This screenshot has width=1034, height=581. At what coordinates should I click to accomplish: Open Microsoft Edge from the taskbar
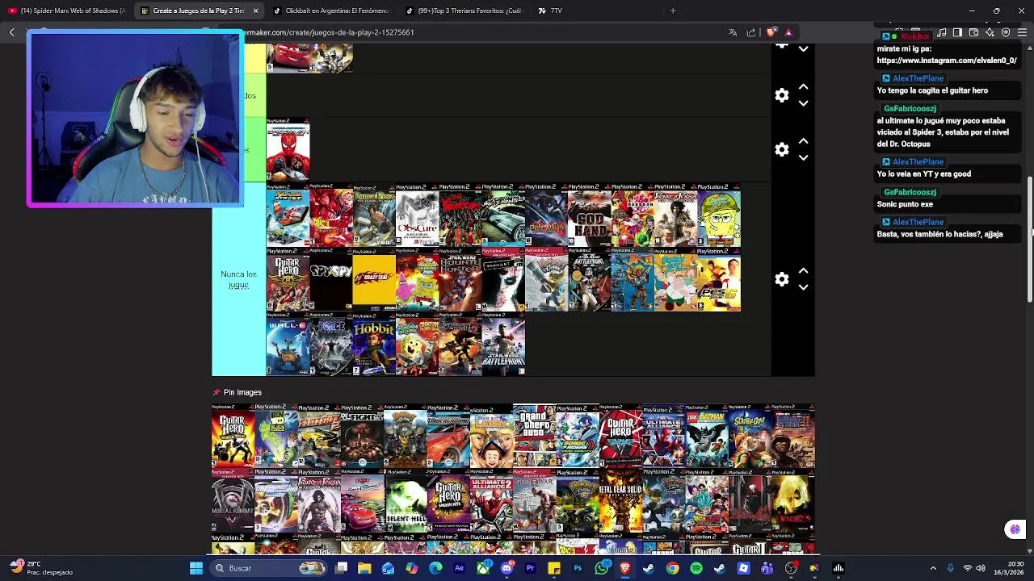[x=435, y=568]
